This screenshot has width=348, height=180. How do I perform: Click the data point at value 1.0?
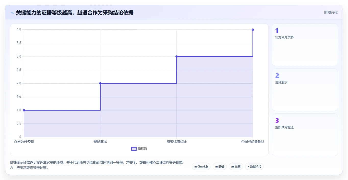(24, 110)
